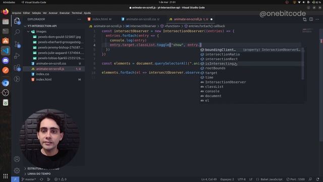This screenshot has height=182, width=323.
Task: Open the Terminal menu
Action: point(77,13)
